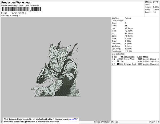This screenshot has height=124, width=160.
Task: Select the code '1000' cell
Action: coord(140,64)
